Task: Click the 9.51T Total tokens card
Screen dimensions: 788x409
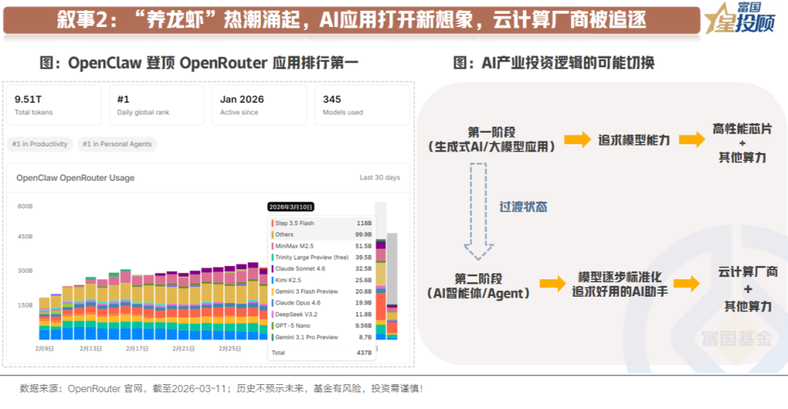Action: [55, 105]
